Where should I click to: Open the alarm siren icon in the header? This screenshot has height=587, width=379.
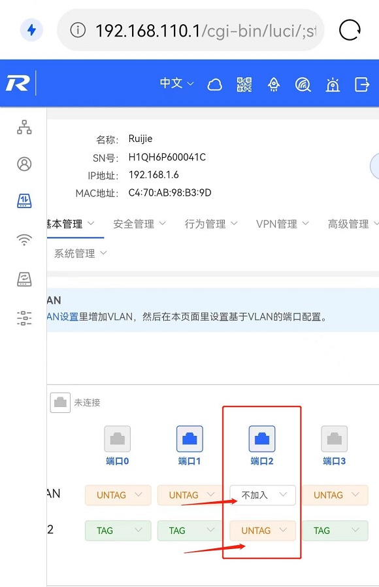point(333,85)
